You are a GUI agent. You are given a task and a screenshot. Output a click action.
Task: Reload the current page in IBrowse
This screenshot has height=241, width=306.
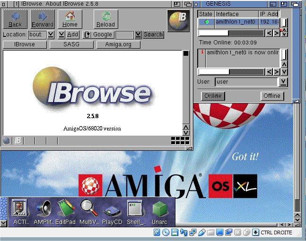[x=106, y=19]
